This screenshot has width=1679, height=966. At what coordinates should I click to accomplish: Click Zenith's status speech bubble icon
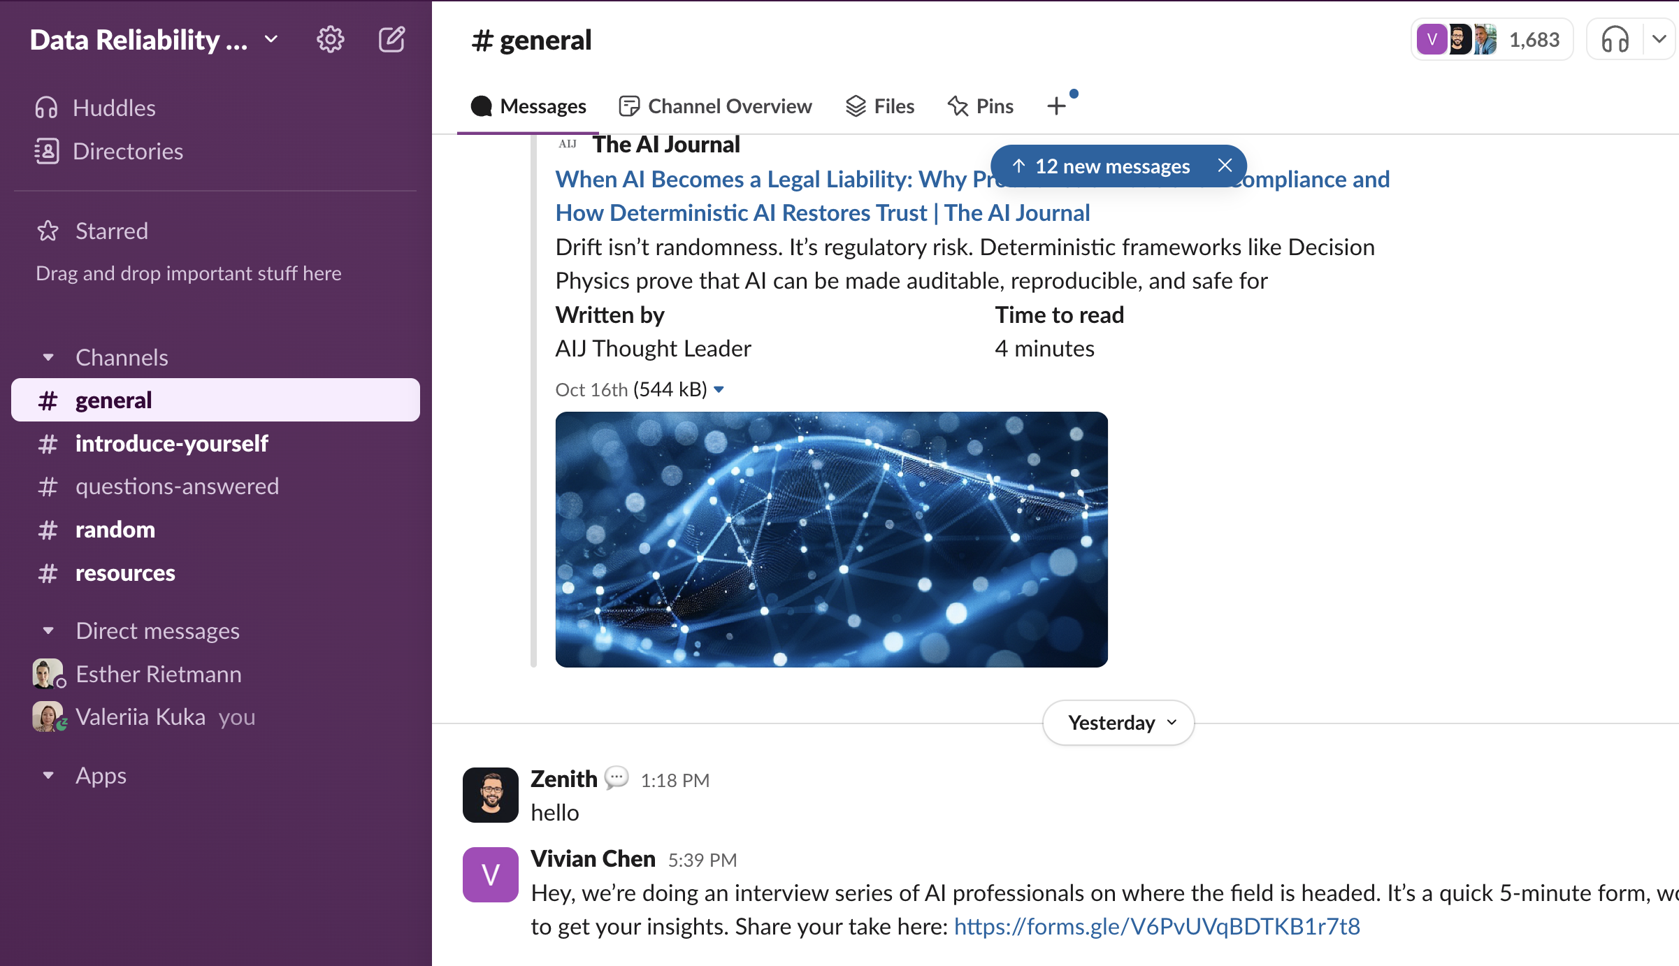pyautogui.click(x=617, y=778)
